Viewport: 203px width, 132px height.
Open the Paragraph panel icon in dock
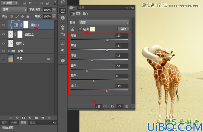63,51
